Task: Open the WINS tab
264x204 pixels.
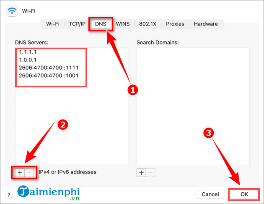Action: tap(123, 24)
